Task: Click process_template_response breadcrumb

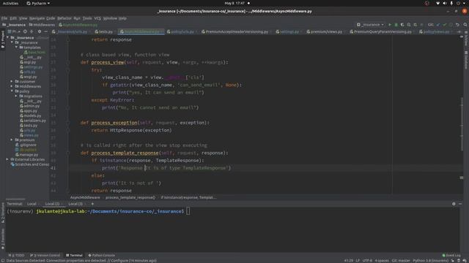Action: [130, 197]
